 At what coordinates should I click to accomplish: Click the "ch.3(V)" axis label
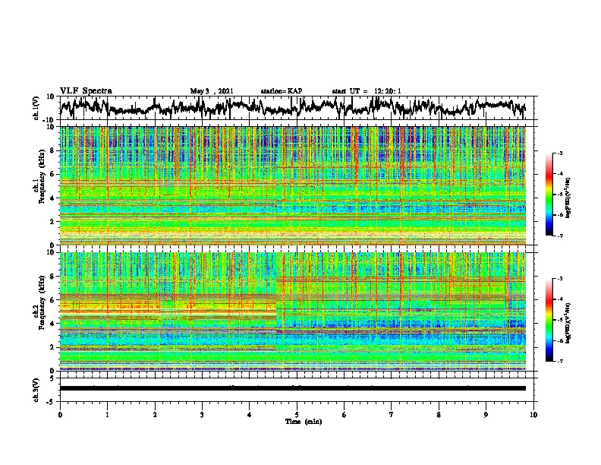[x=36, y=390]
